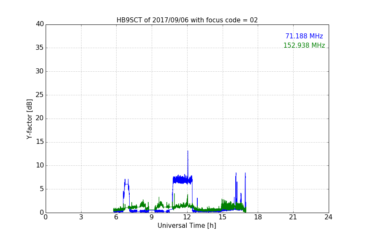Screen dimensions: 365x243
Task: Click the x-axis tick label 21
Action: 293,217
